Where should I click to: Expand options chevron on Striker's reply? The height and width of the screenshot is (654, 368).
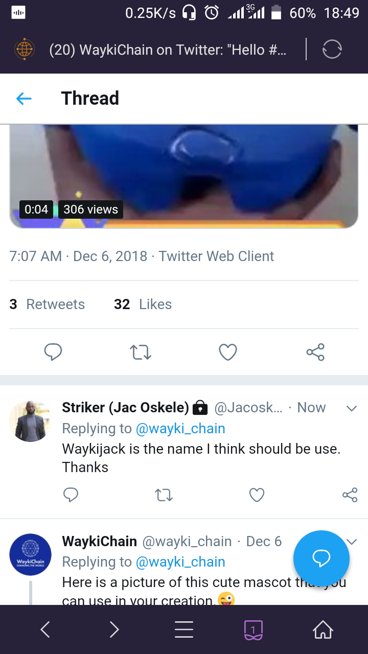(x=351, y=408)
